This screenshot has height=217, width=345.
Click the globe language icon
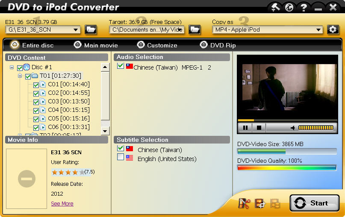point(289,7)
